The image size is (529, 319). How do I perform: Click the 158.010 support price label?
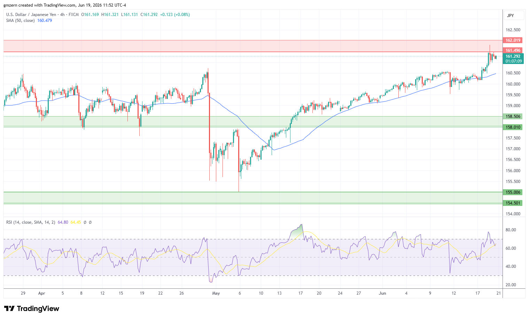pos(513,127)
